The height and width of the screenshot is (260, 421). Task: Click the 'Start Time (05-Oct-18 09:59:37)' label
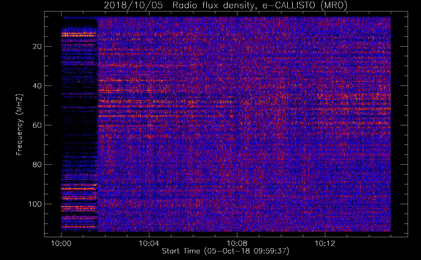pos(226,251)
